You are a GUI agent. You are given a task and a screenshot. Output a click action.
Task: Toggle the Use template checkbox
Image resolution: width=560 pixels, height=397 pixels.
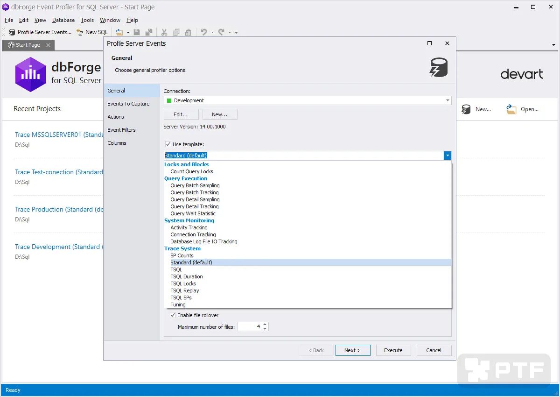pos(168,144)
